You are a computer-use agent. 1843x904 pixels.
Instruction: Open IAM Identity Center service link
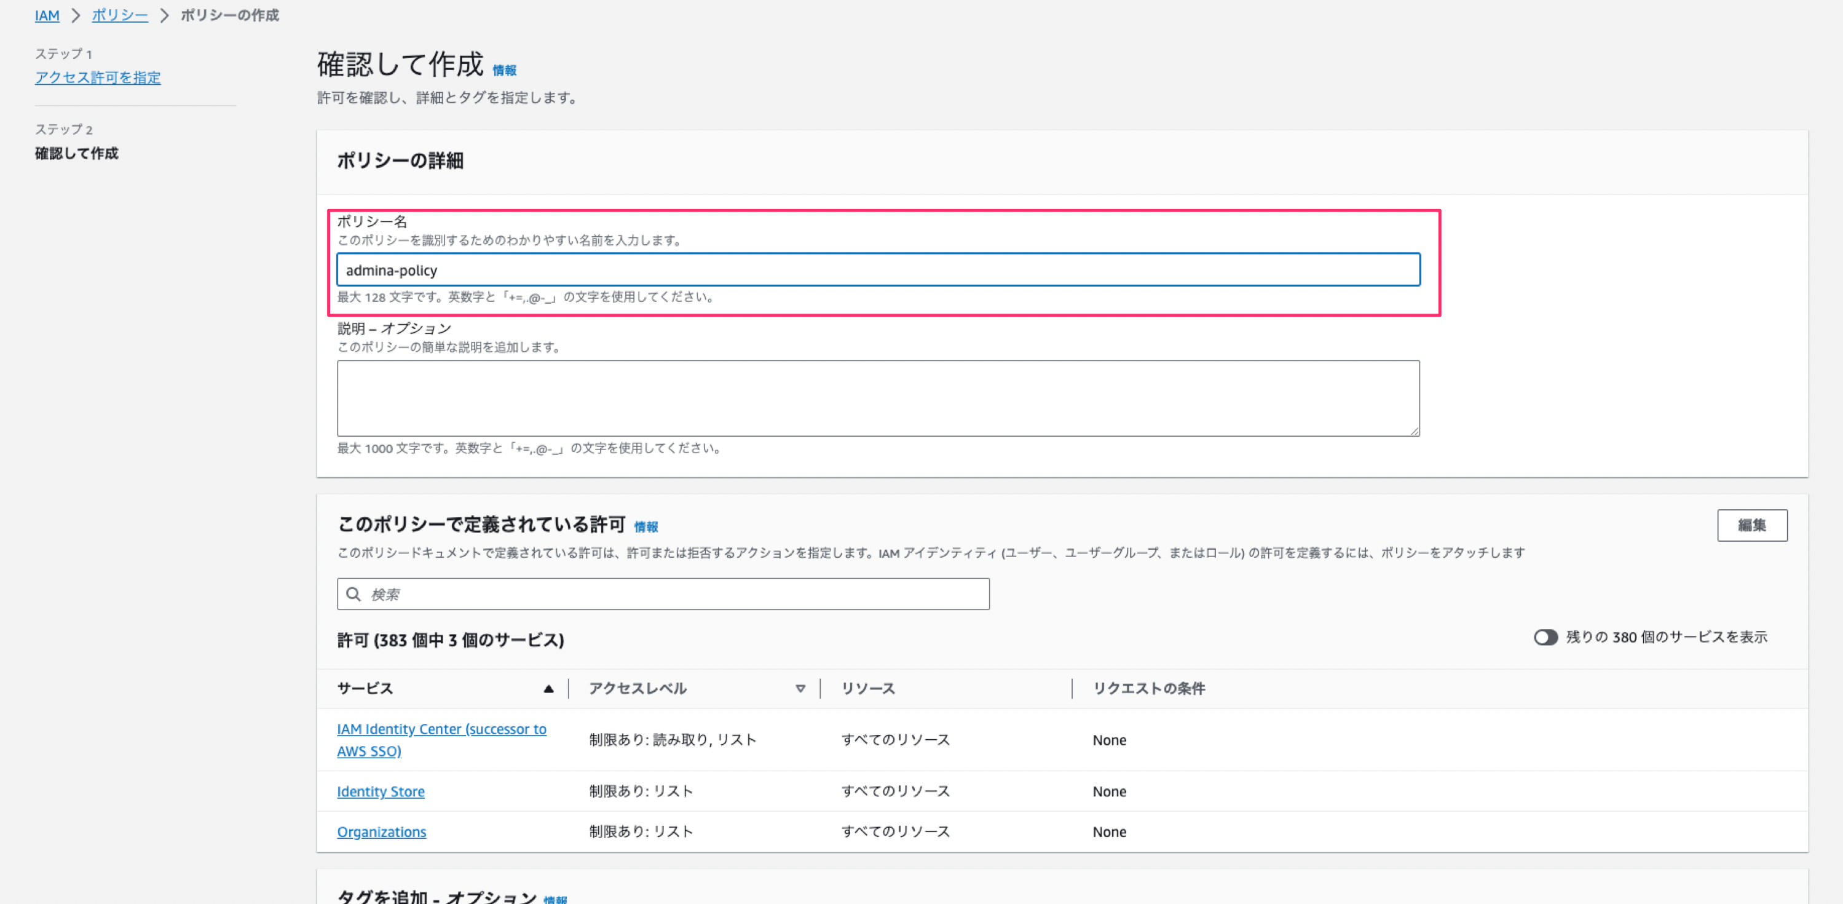pos(441,739)
